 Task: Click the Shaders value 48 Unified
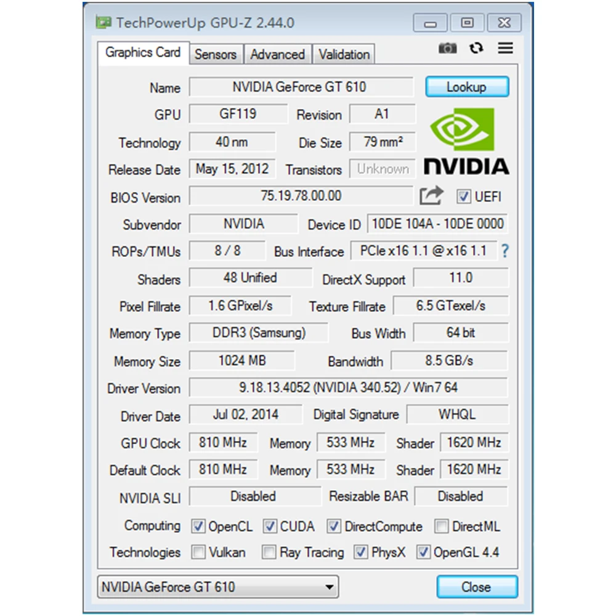pyautogui.click(x=250, y=278)
